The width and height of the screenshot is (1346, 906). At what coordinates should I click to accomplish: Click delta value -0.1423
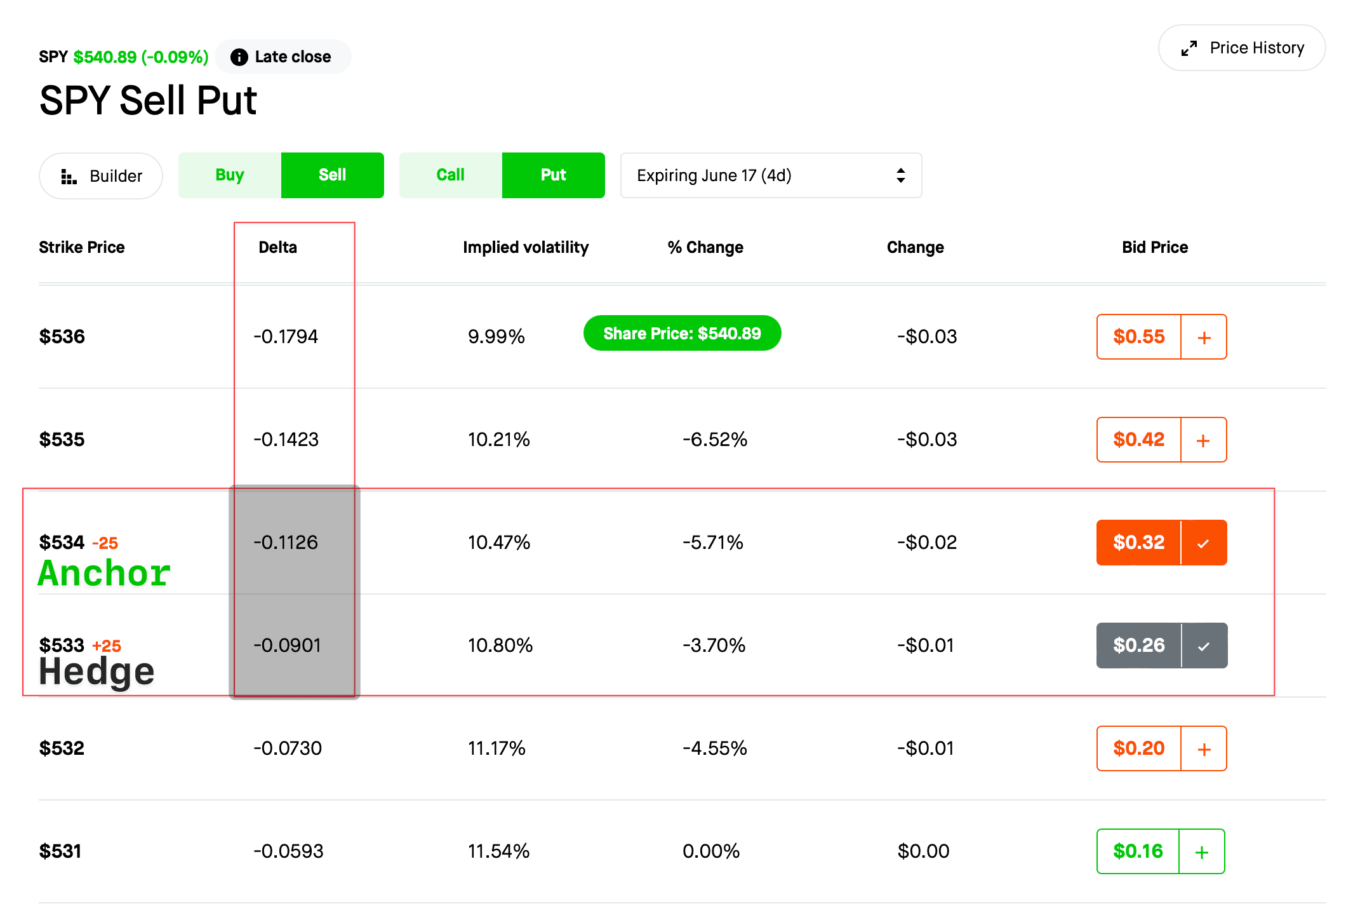[286, 440]
